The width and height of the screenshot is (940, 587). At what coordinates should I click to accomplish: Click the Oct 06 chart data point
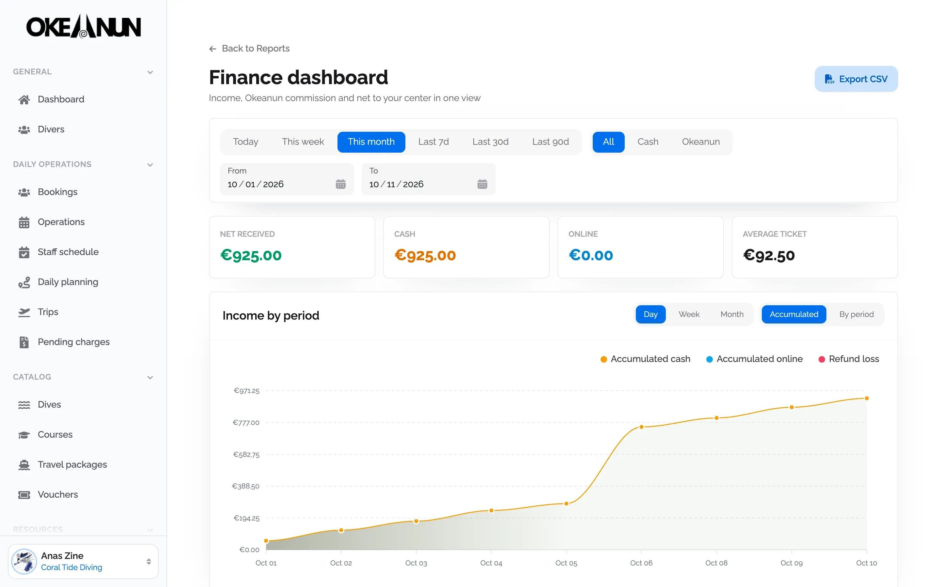[641, 427]
